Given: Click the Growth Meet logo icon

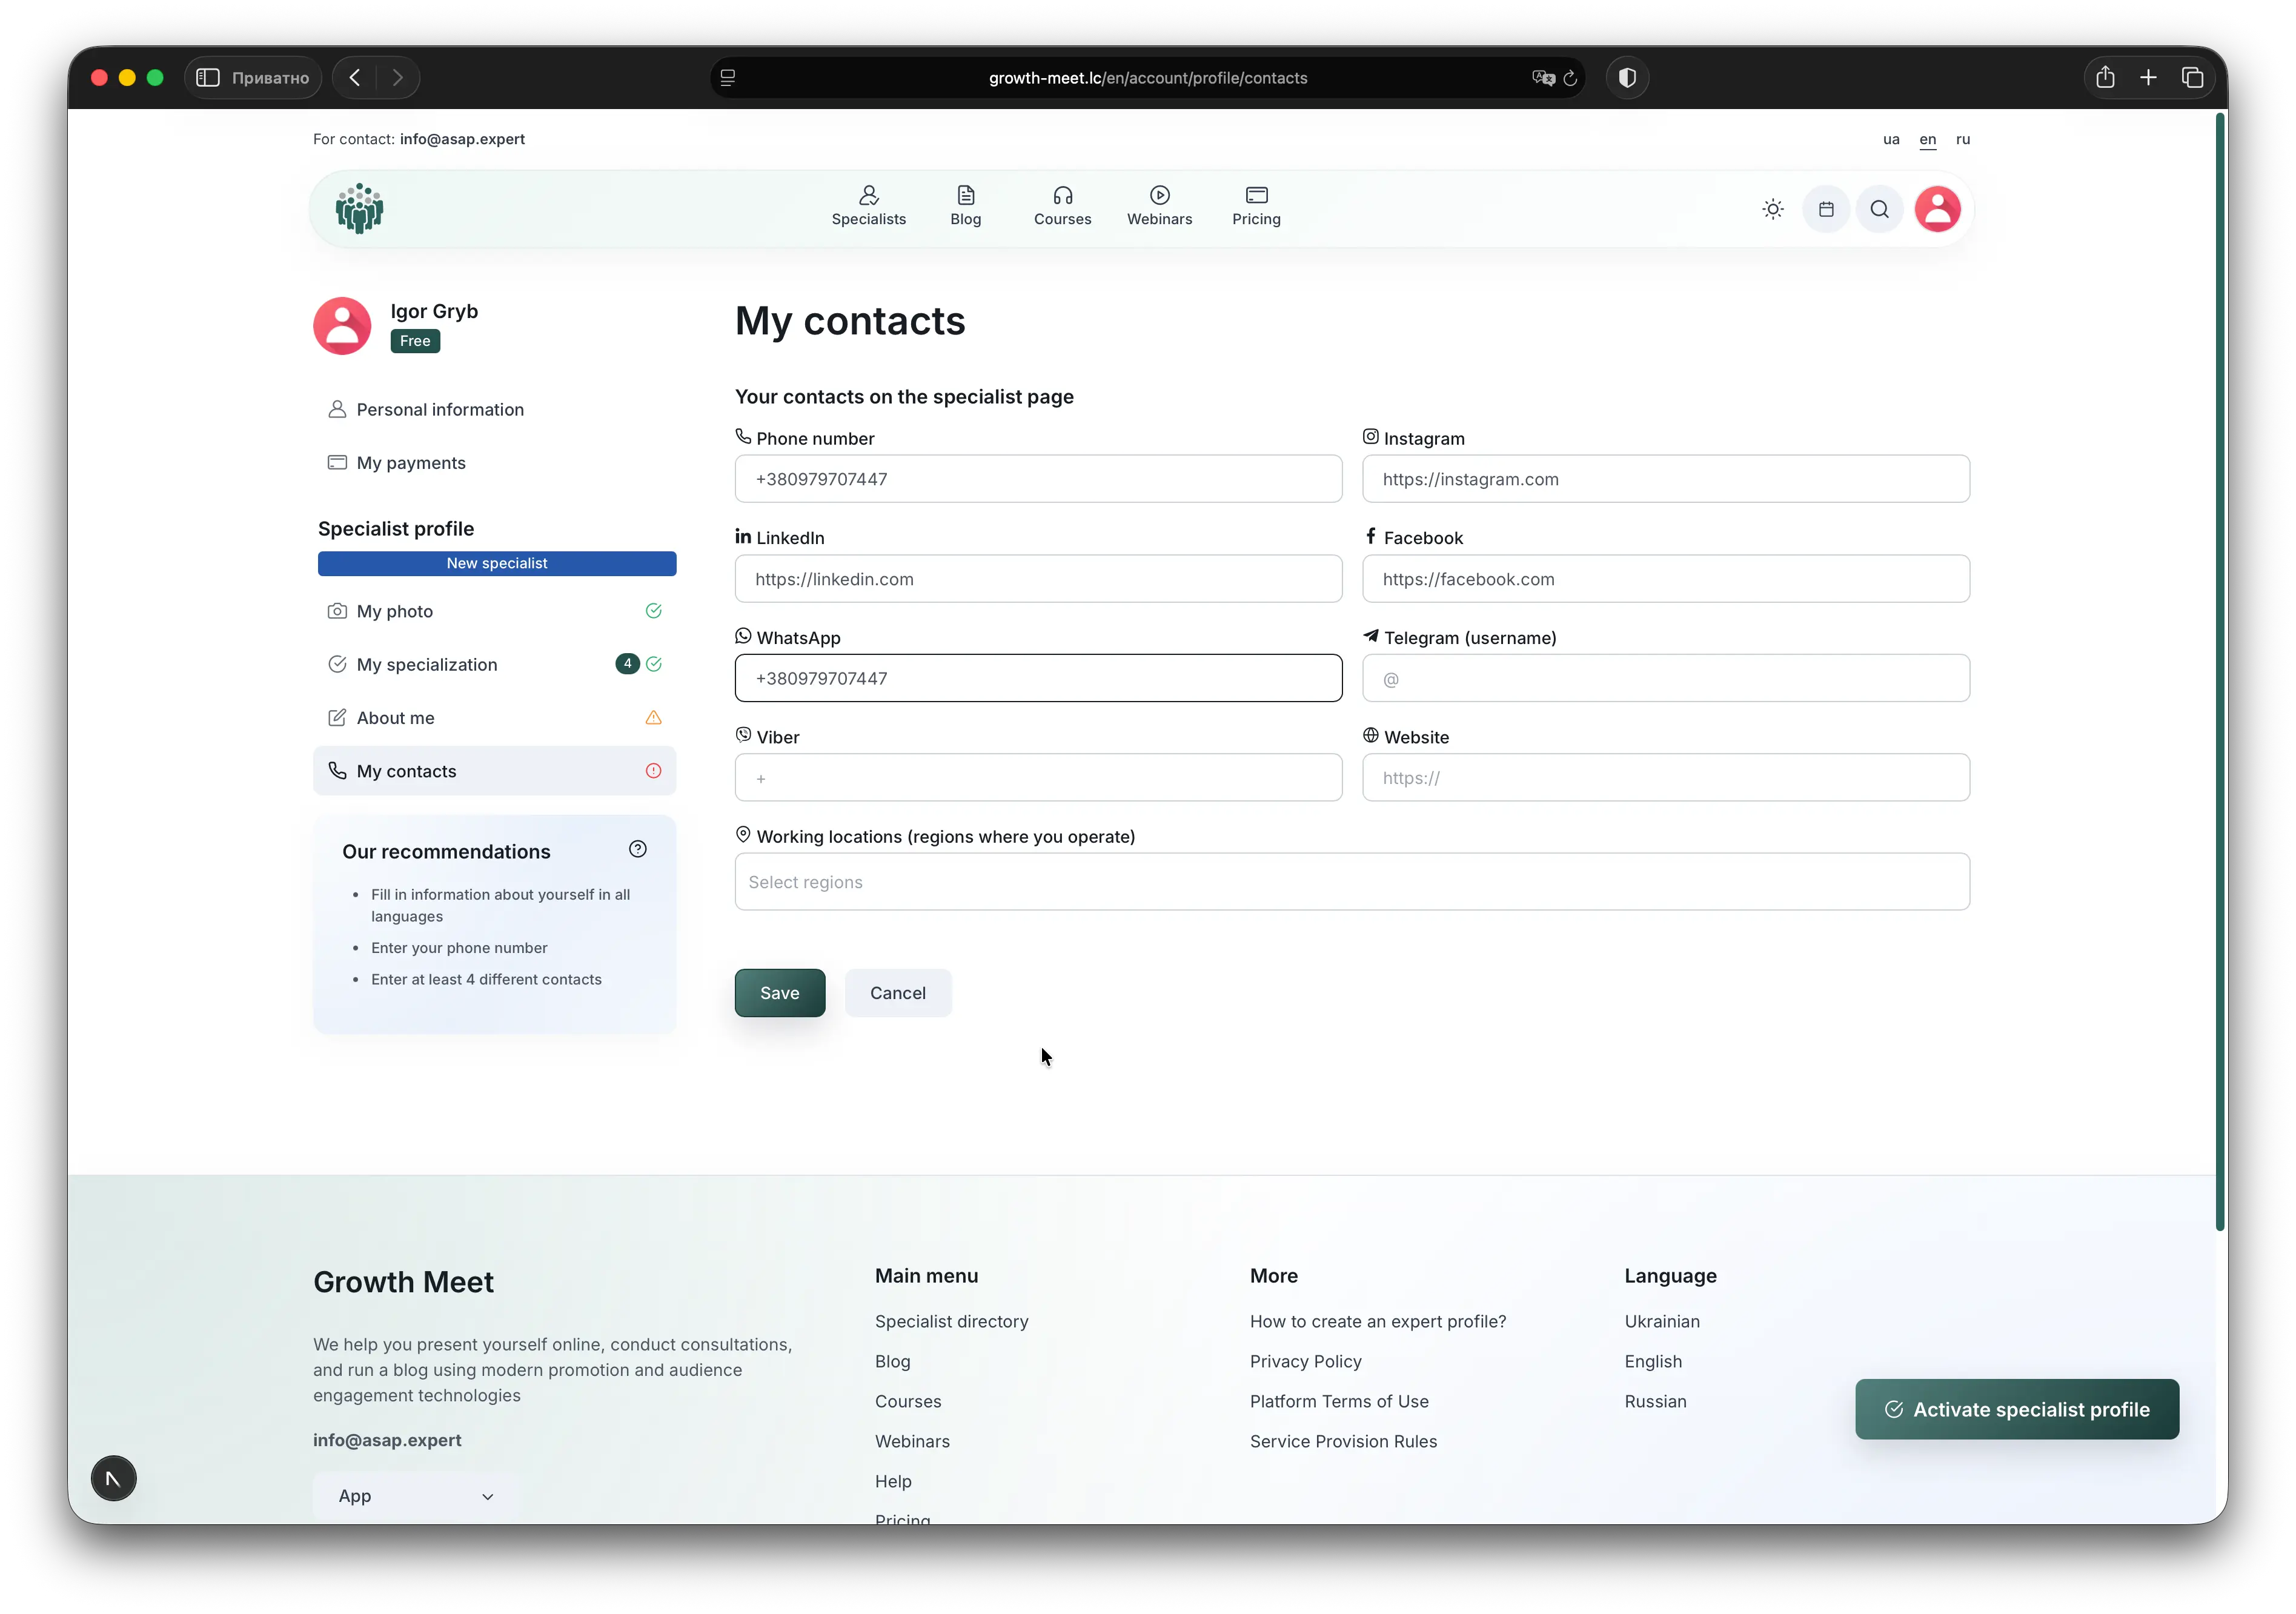Looking at the screenshot, I should pos(359,208).
